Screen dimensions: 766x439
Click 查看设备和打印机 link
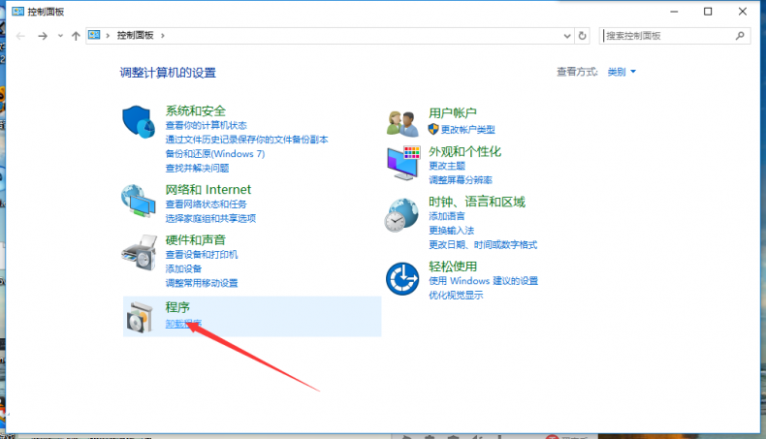pyautogui.click(x=202, y=255)
